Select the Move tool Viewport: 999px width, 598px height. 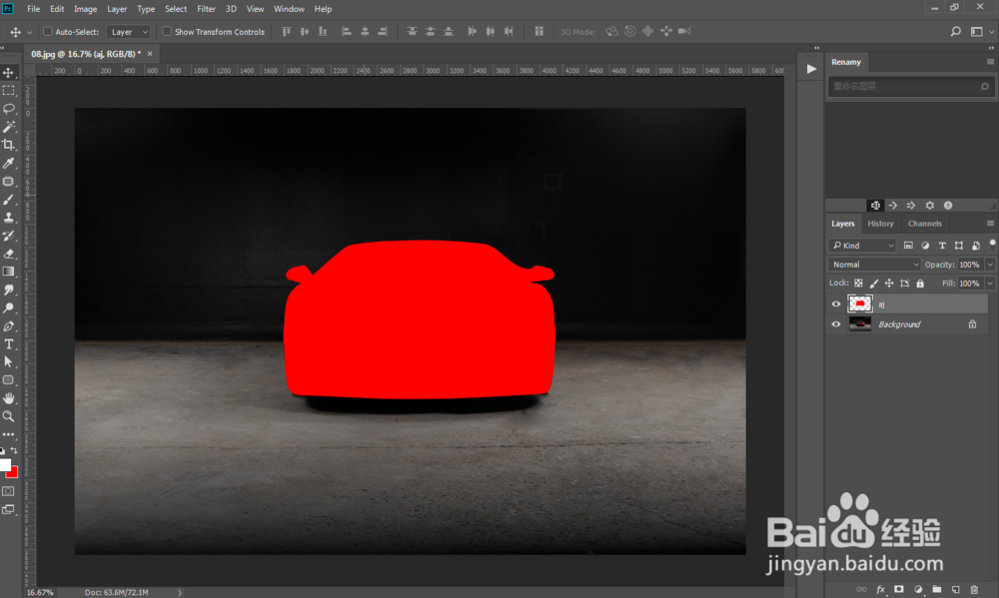coord(8,73)
